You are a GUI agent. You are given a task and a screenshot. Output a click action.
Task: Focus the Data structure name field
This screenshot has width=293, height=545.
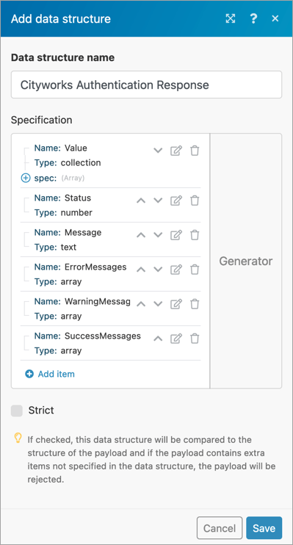pos(146,84)
